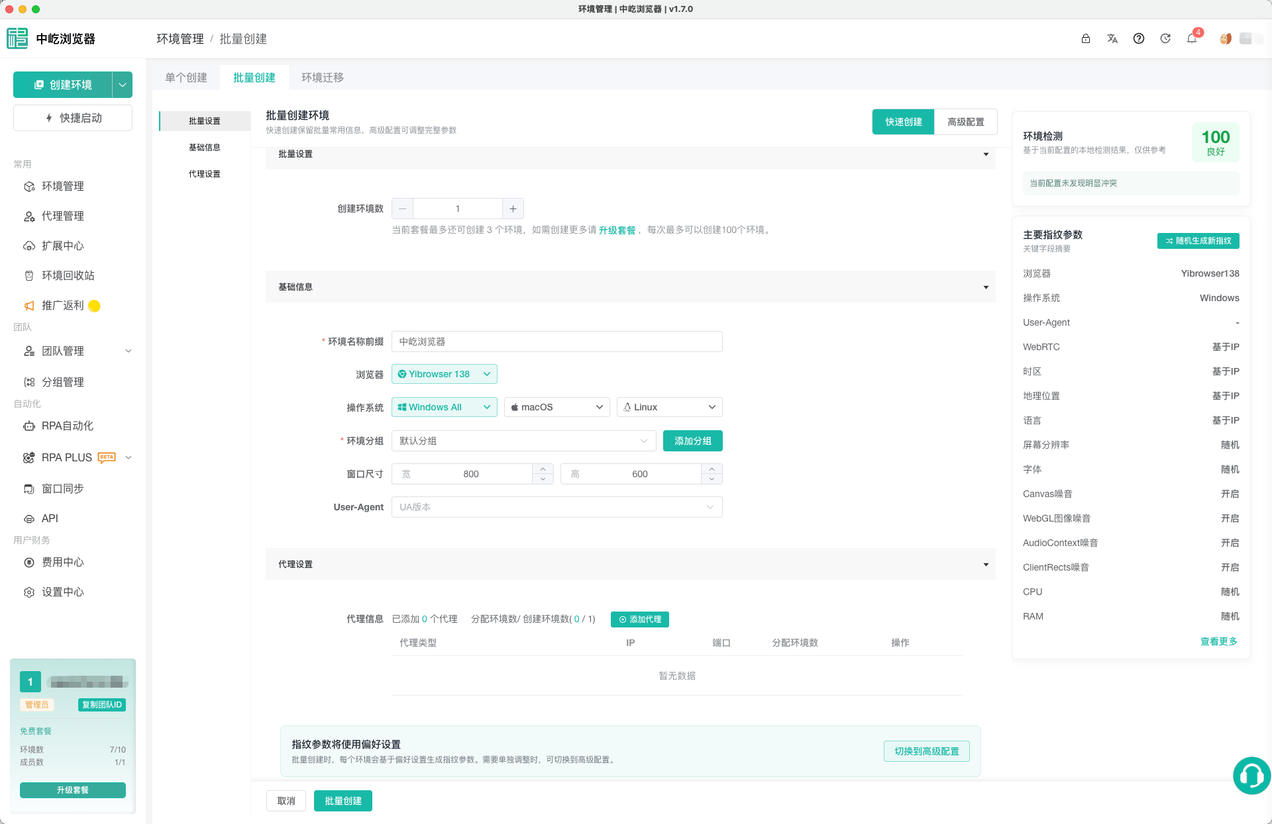1272x824 pixels.
Task: Click the 创建环境 button
Action: coord(63,85)
